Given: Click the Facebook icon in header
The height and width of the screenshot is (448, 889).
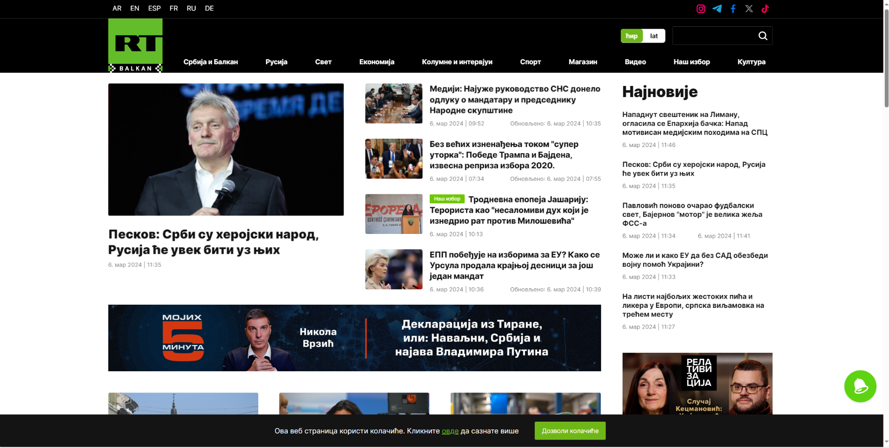Looking at the screenshot, I should tap(733, 9).
